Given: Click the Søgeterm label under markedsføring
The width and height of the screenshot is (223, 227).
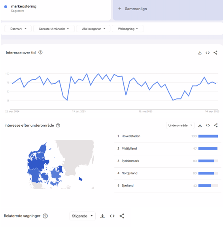Looking at the screenshot, I should (x=17, y=11).
